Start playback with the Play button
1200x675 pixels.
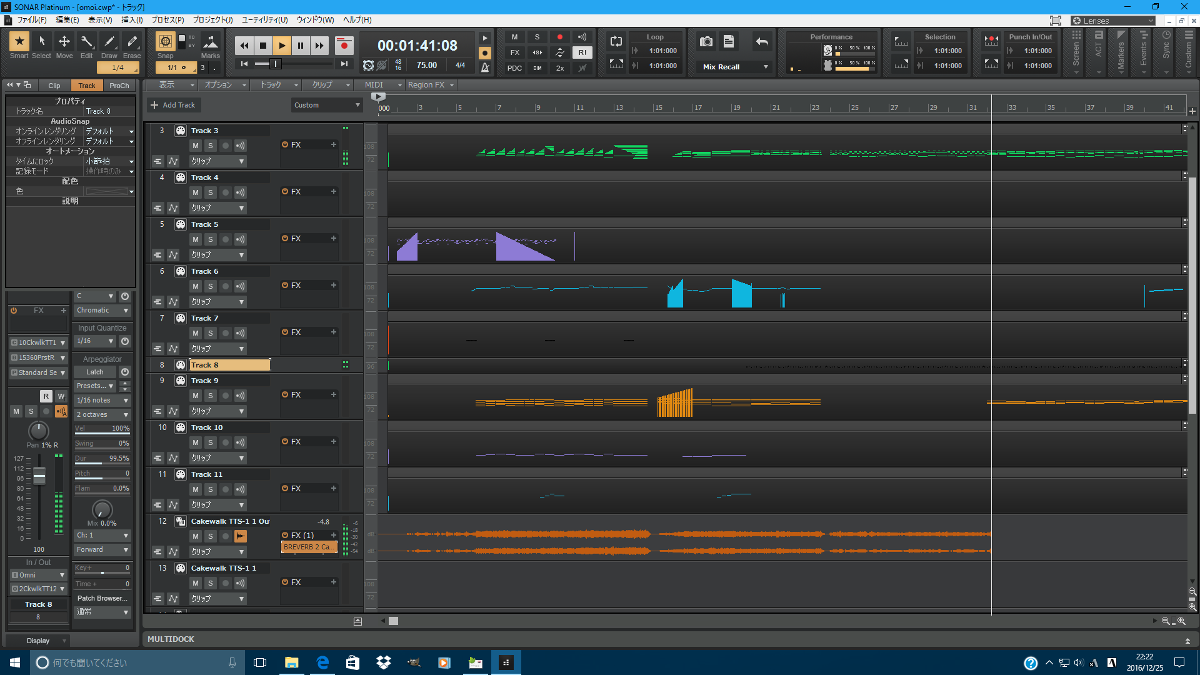pyautogui.click(x=282, y=45)
